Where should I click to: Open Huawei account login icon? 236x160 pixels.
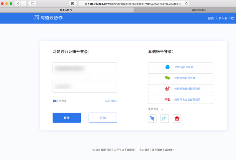coord(177,119)
